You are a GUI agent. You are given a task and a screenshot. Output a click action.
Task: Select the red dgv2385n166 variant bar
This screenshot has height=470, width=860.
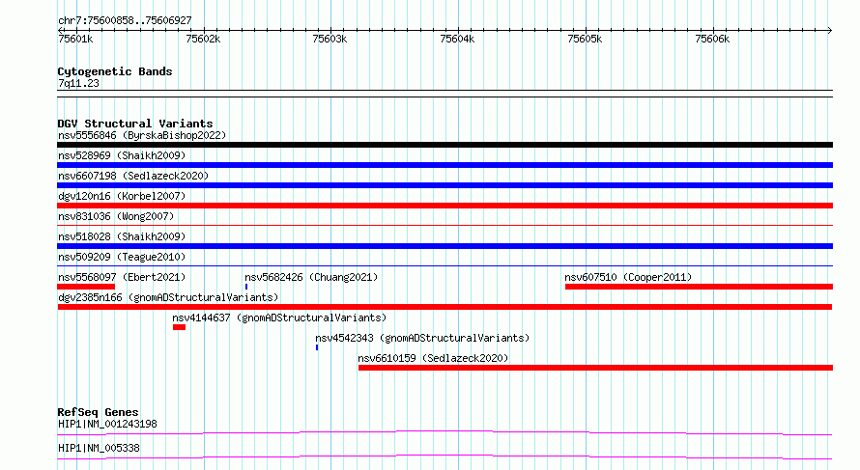point(444,307)
